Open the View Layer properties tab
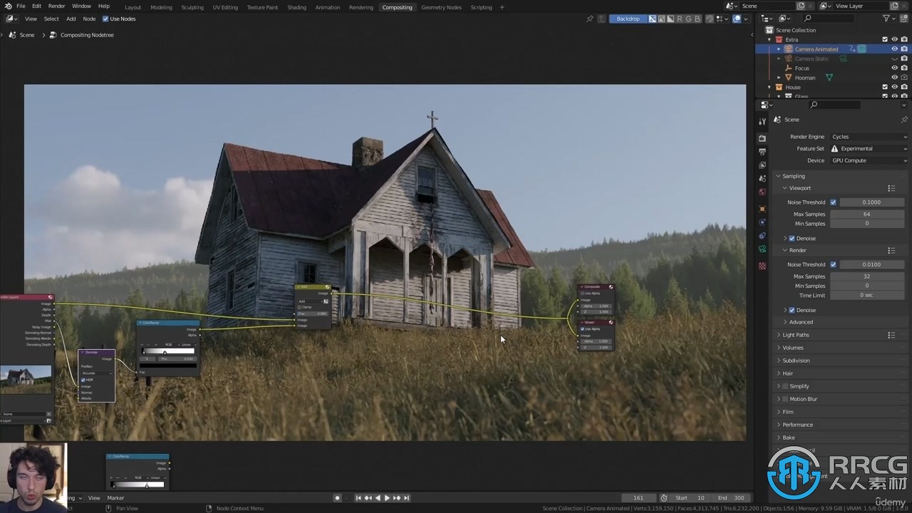Viewport: 912px width, 513px height. point(762,165)
